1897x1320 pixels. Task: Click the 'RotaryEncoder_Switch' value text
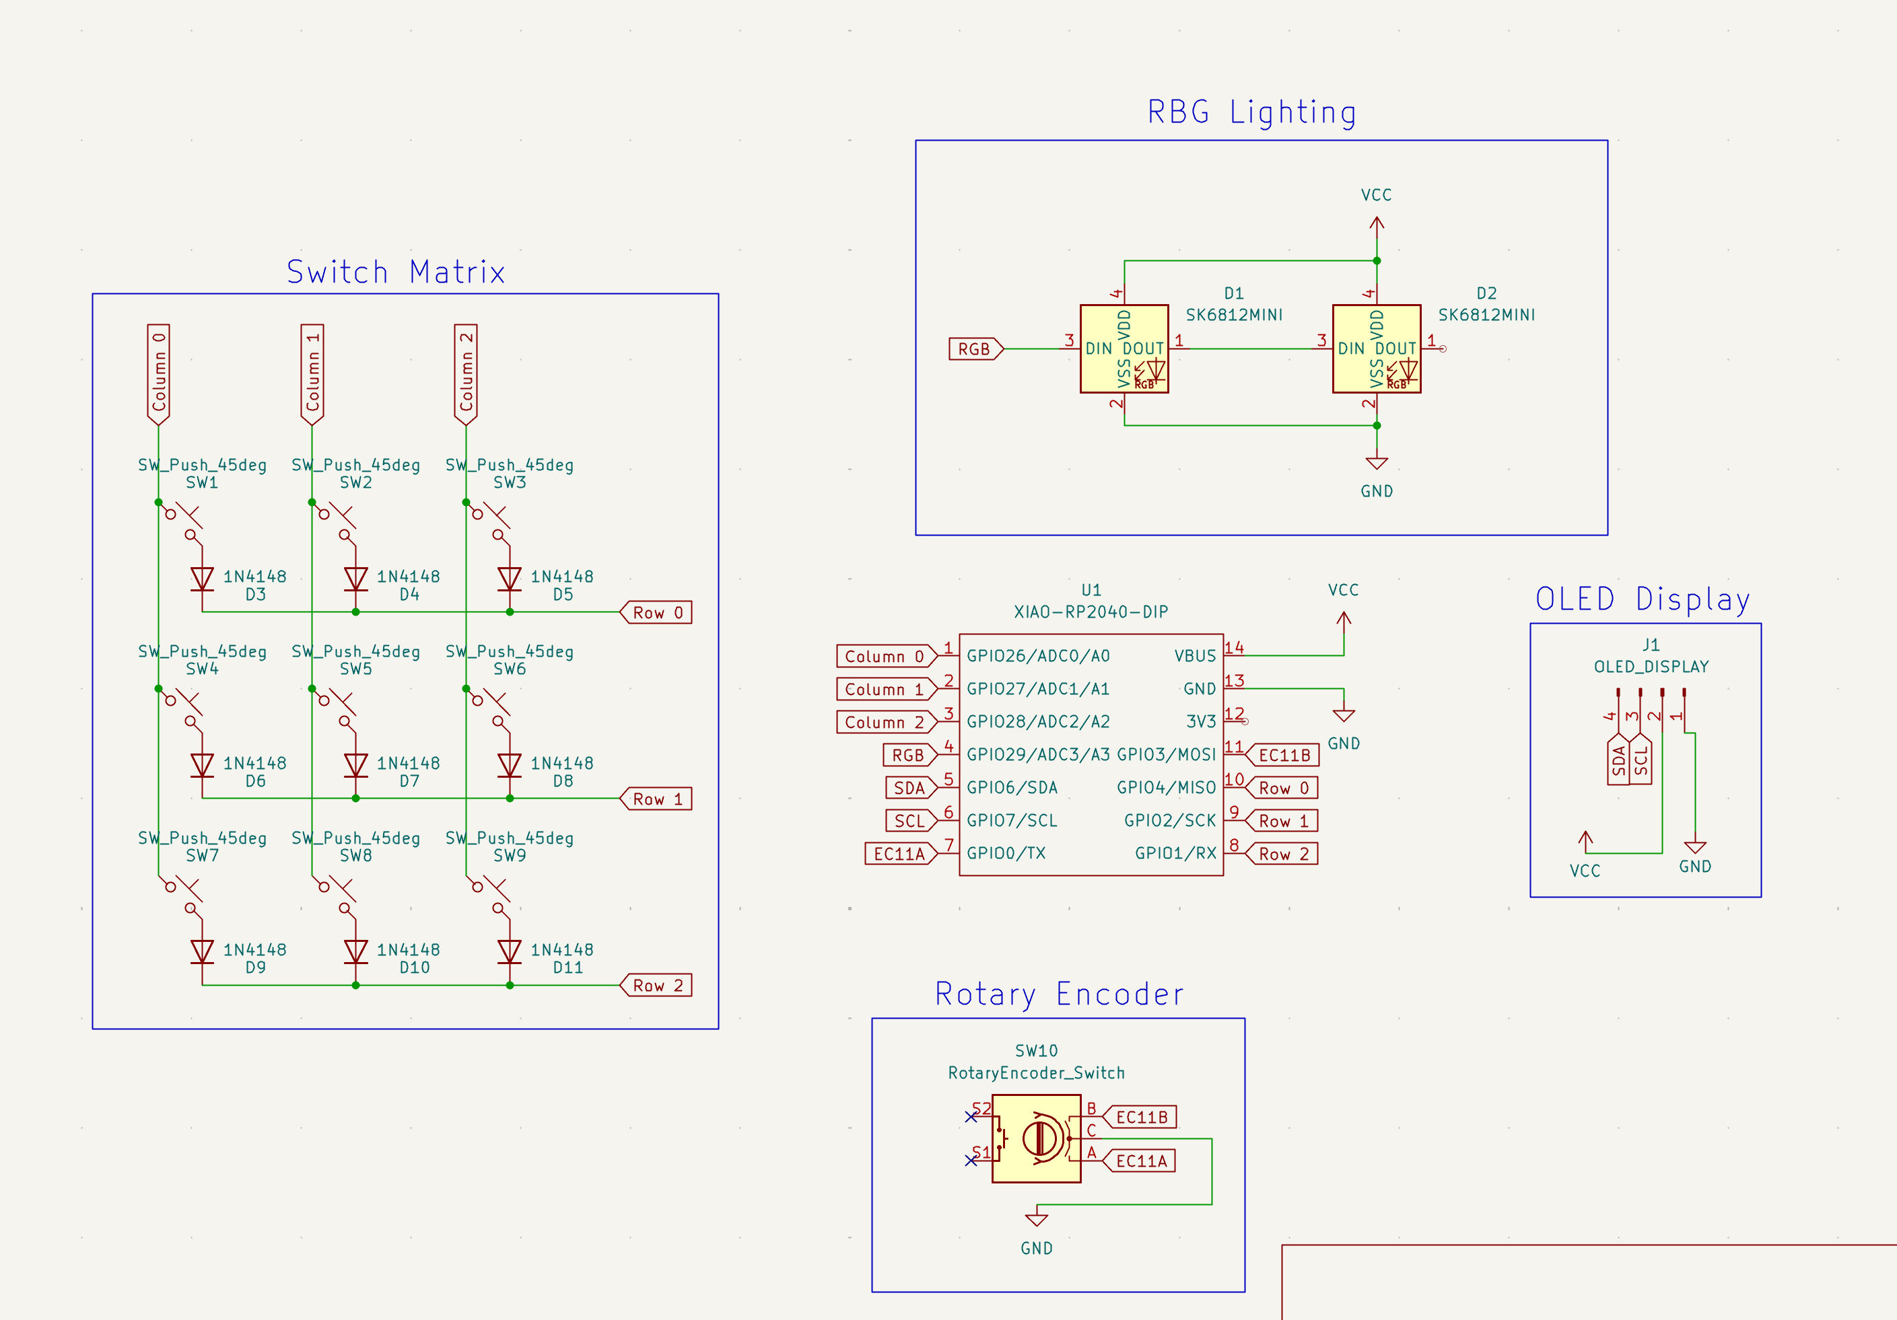[1036, 1072]
